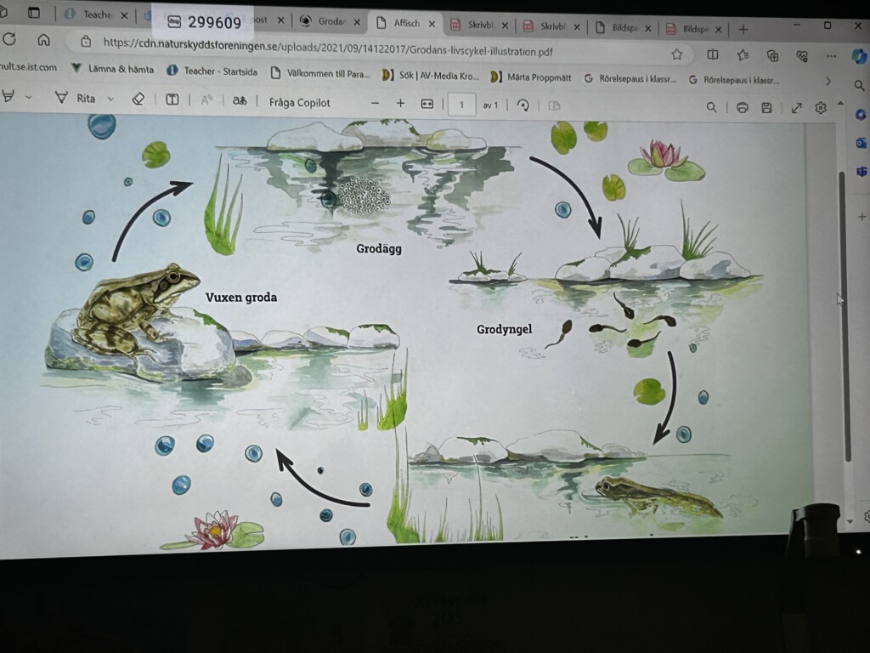Add page to favorites star
870x653 pixels.
(676, 54)
